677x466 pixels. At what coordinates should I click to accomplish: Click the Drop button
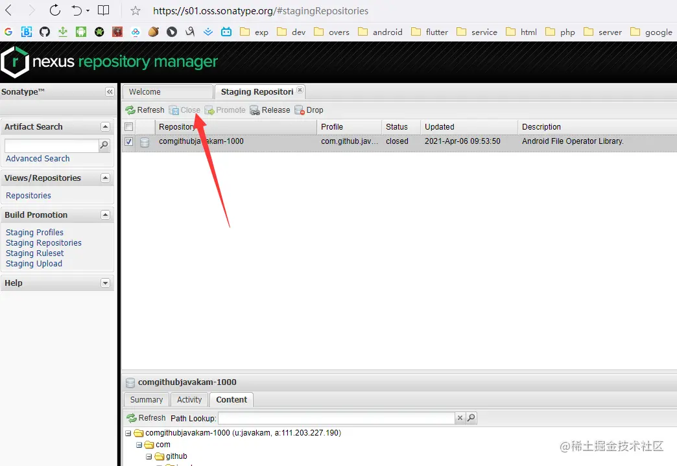tap(309, 110)
